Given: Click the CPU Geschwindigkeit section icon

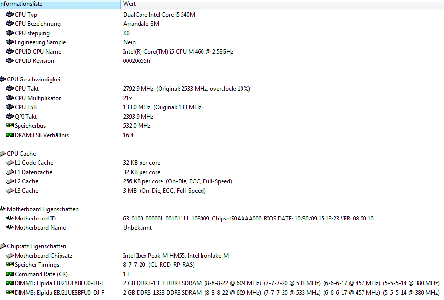Looking at the screenshot, I should 3,79.
